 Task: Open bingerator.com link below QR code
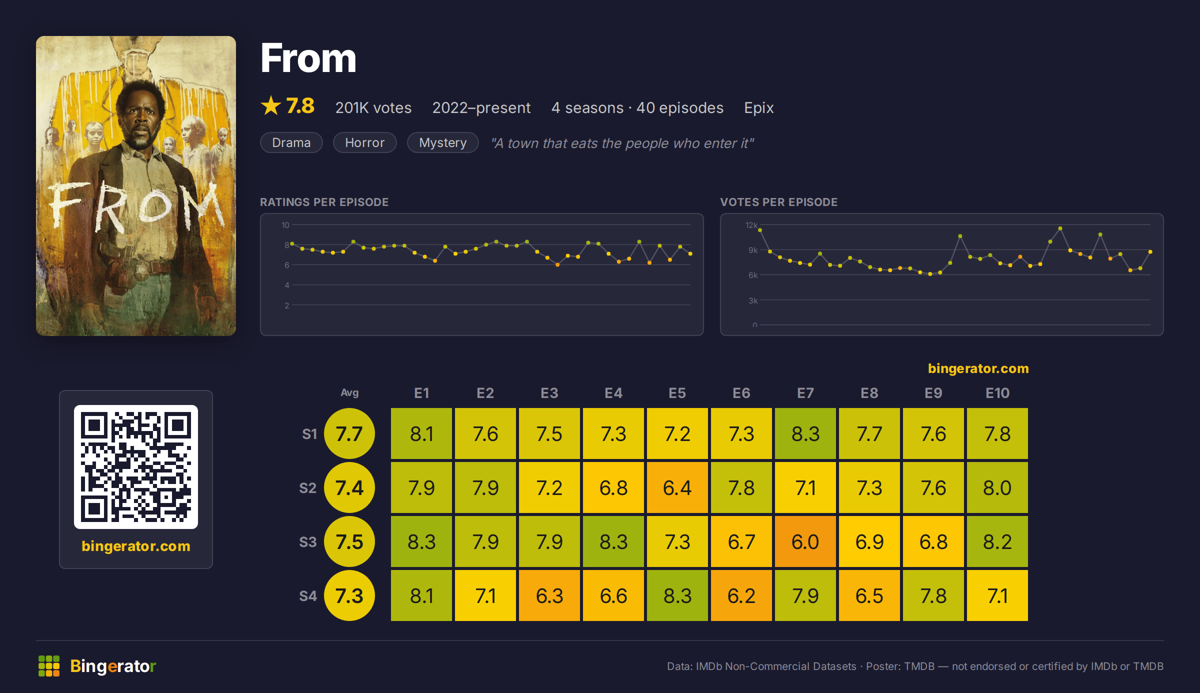pyautogui.click(x=136, y=546)
